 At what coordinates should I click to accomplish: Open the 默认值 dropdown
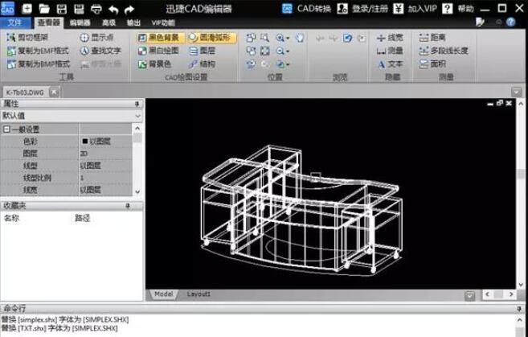click(137, 116)
